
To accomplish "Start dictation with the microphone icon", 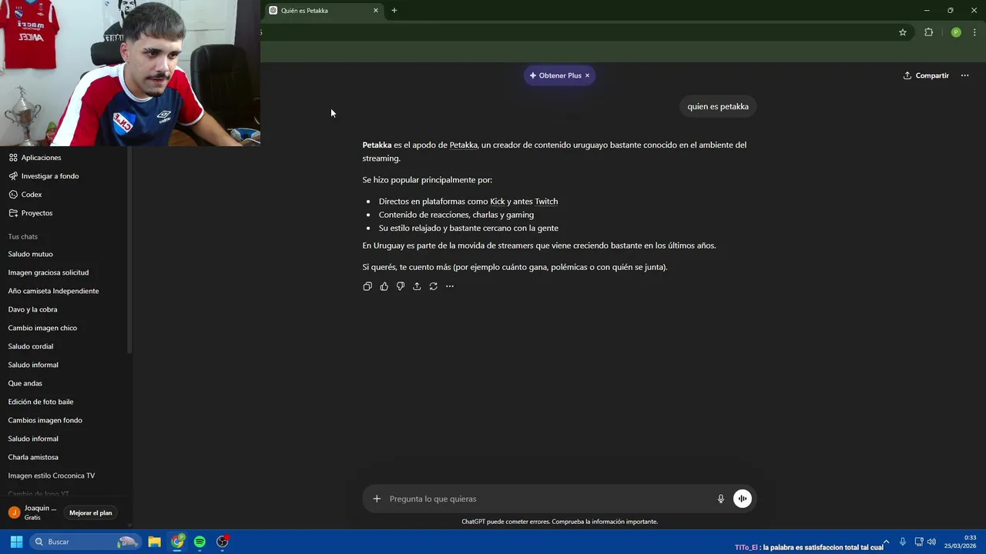I will click(x=721, y=499).
